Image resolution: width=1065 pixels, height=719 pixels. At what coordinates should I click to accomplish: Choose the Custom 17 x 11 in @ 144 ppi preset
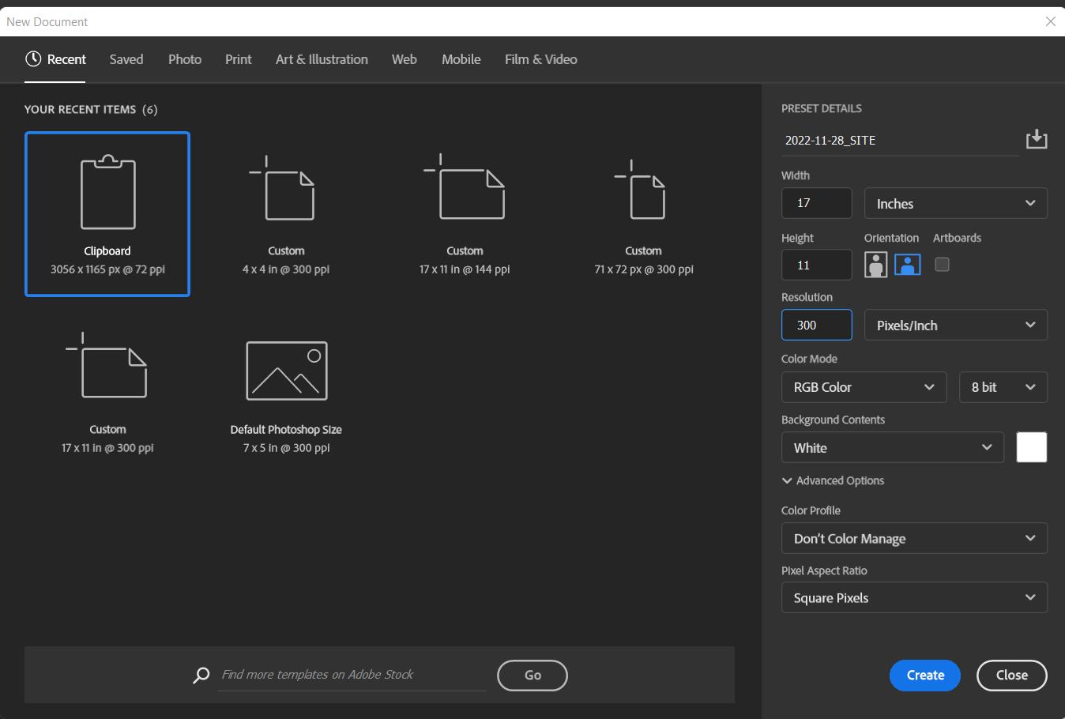(x=465, y=214)
